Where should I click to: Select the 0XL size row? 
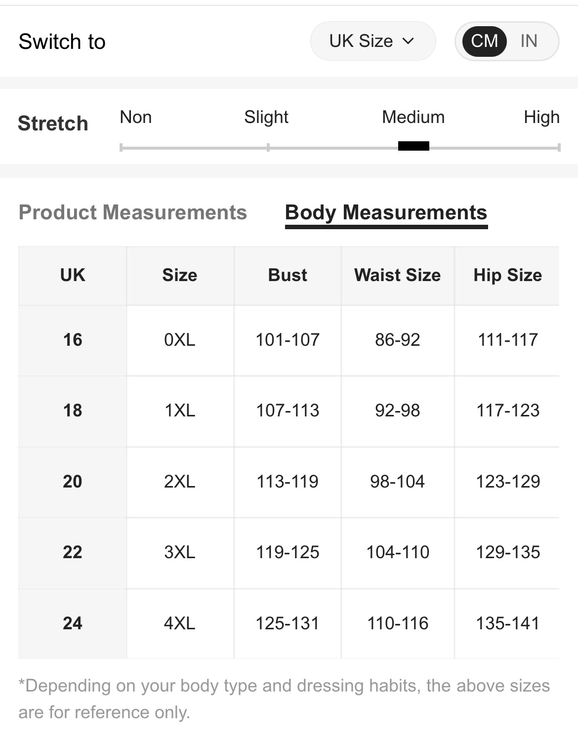179,340
